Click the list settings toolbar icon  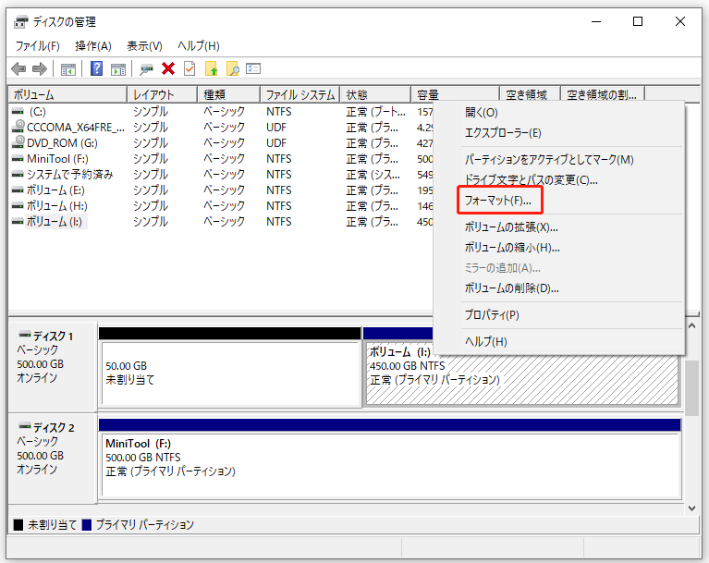253,68
